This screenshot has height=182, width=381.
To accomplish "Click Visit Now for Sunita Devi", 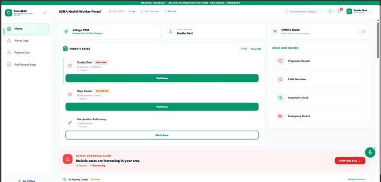I will [x=162, y=78].
